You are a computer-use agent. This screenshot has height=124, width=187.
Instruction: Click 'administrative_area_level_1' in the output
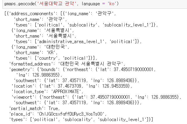pos(71,42)
